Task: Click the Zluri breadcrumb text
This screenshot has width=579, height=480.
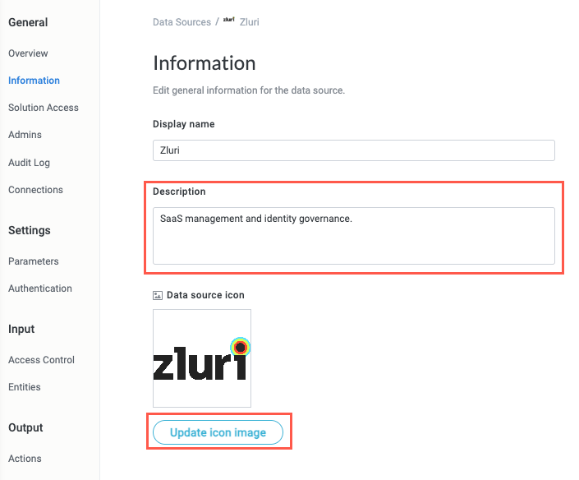Action: [250, 21]
